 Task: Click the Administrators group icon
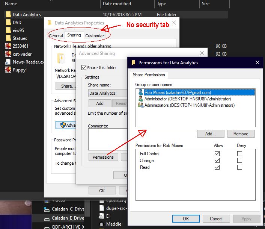(140, 105)
